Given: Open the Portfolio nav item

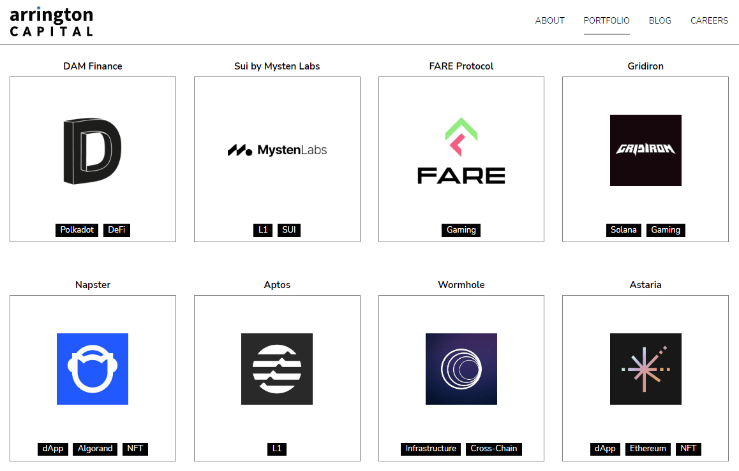Looking at the screenshot, I should (606, 20).
